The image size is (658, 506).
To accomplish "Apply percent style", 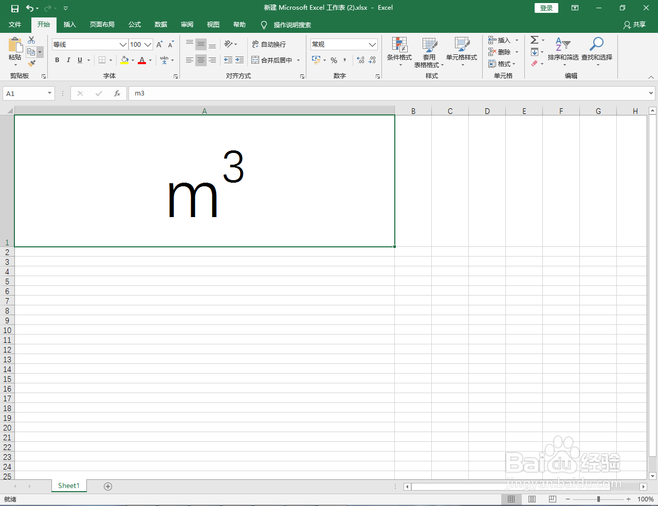I will pos(334,60).
